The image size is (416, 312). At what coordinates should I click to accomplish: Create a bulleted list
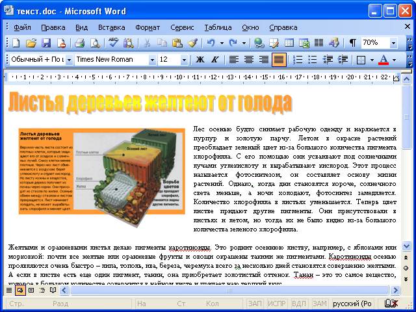tap(313, 59)
